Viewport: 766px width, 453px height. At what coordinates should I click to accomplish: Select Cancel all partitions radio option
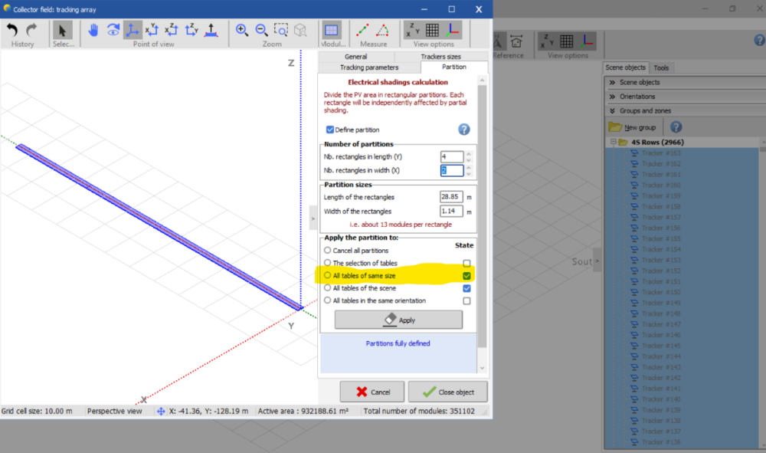point(328,251)
